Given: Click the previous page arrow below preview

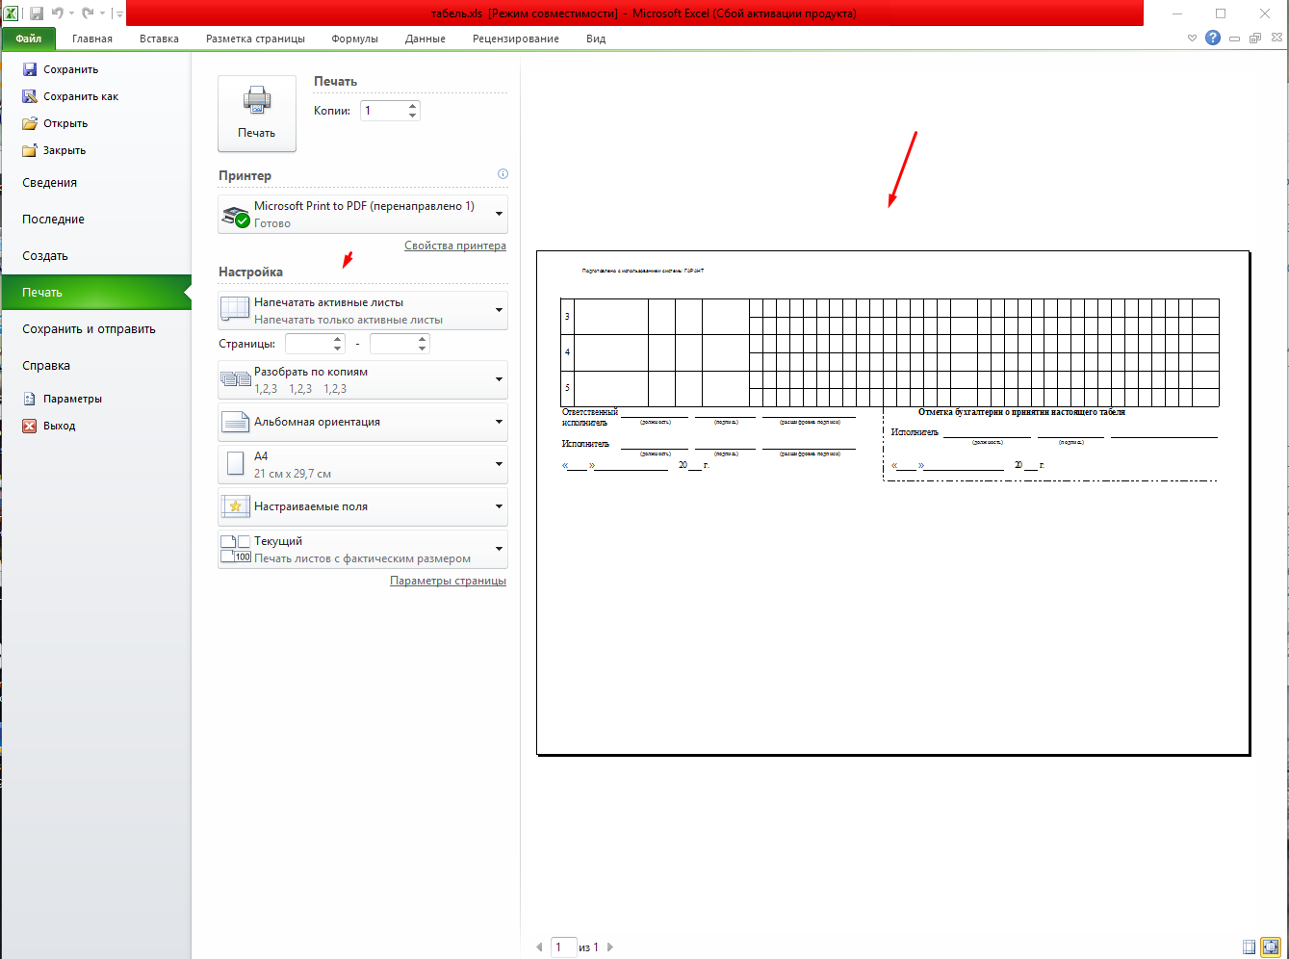Looking at the screenshot, I should click(x=539, y=947).
